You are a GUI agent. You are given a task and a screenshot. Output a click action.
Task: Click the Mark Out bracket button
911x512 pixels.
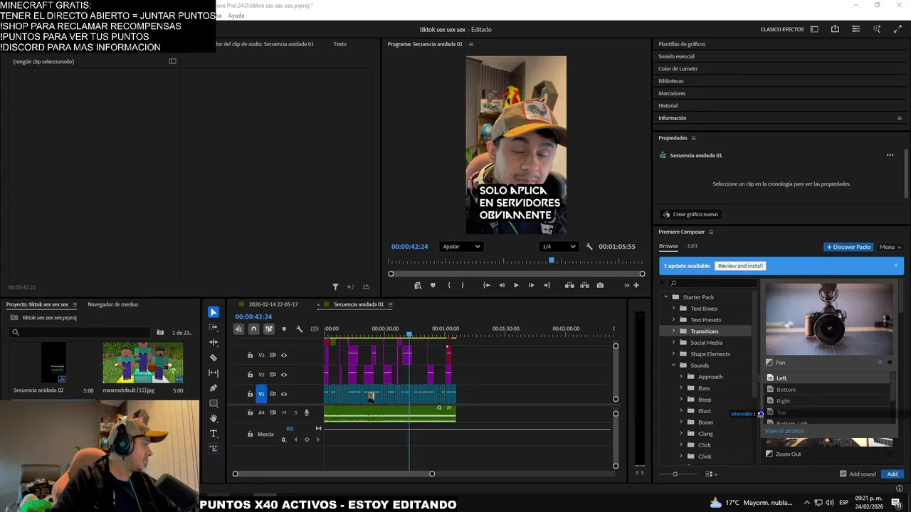click(463, 285)
